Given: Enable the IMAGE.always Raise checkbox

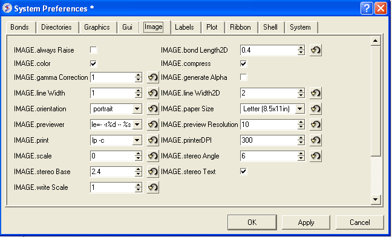Looking at the screenshot, I should 94,50.
